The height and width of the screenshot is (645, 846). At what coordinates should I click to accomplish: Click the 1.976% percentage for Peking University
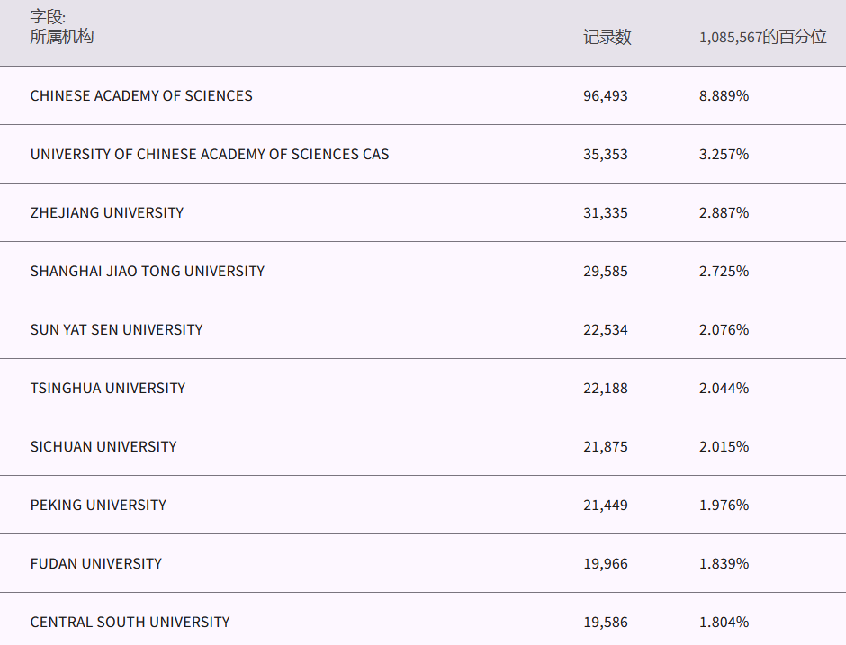pyautogui.click(x=724, y=505)
